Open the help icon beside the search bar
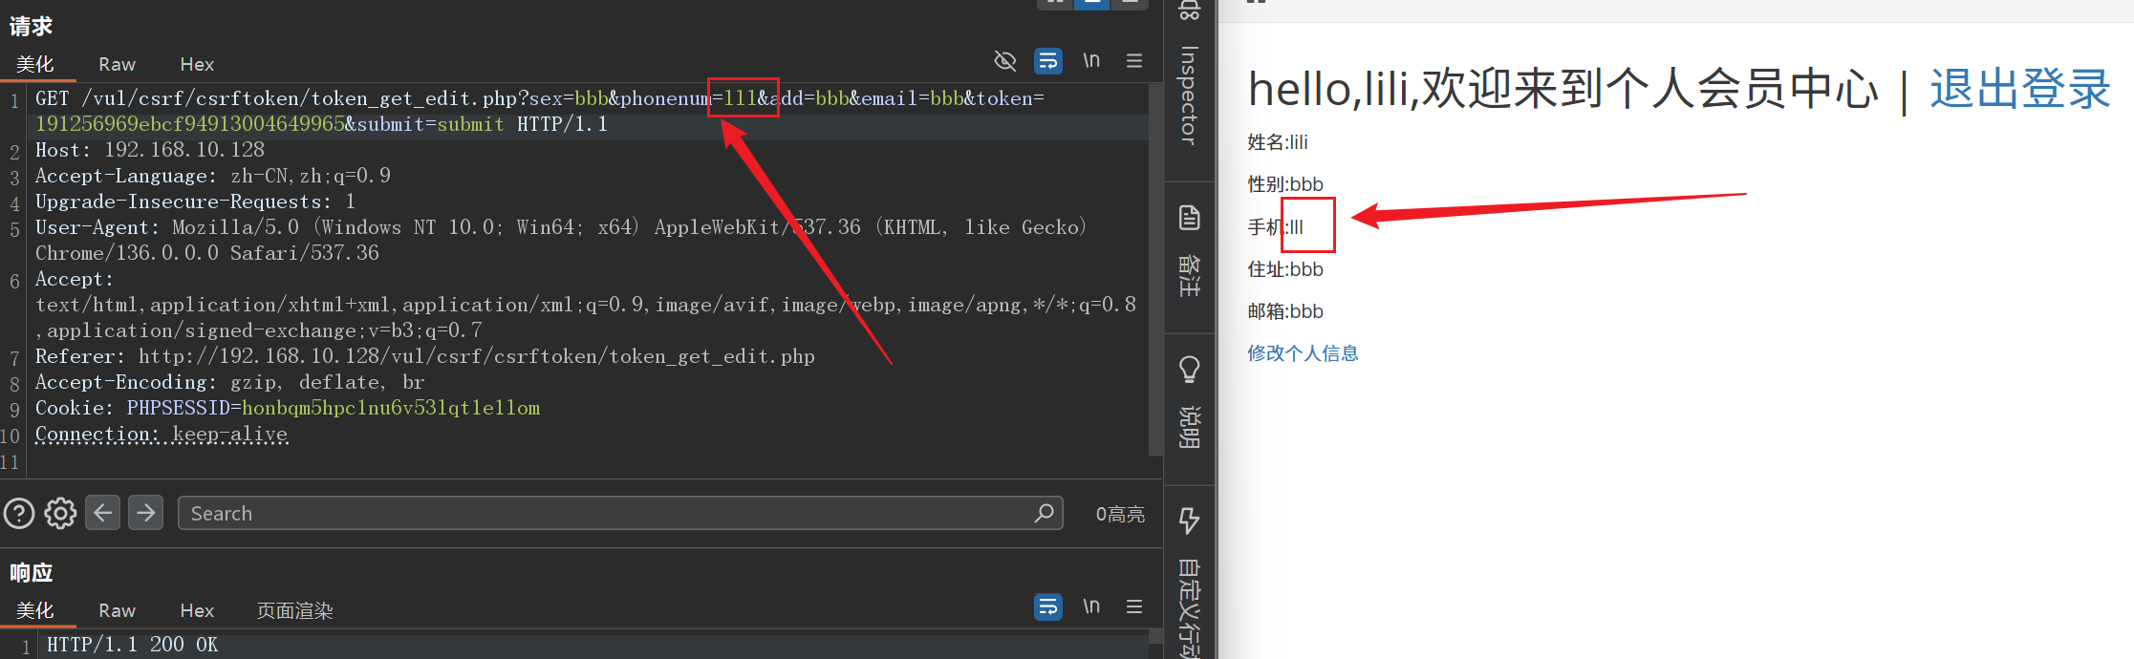The image size is (2134, 659). coord(19,514)
